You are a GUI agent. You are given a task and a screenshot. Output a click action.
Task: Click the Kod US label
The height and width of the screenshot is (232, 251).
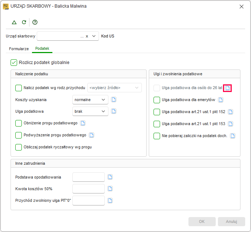(108, 36)
